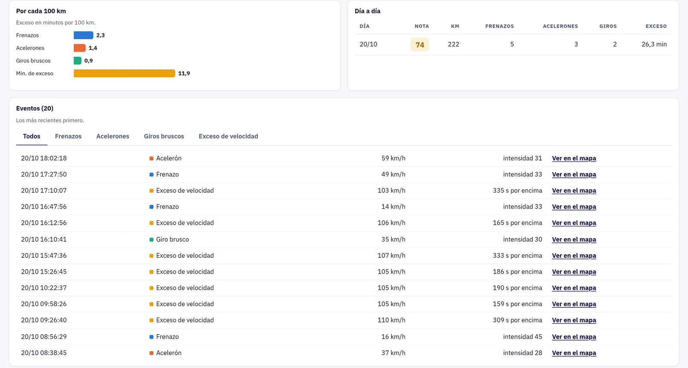Filter by Exceso de velocidad tab
This screenshot has width=688, height=368.
tap(228, 136)
